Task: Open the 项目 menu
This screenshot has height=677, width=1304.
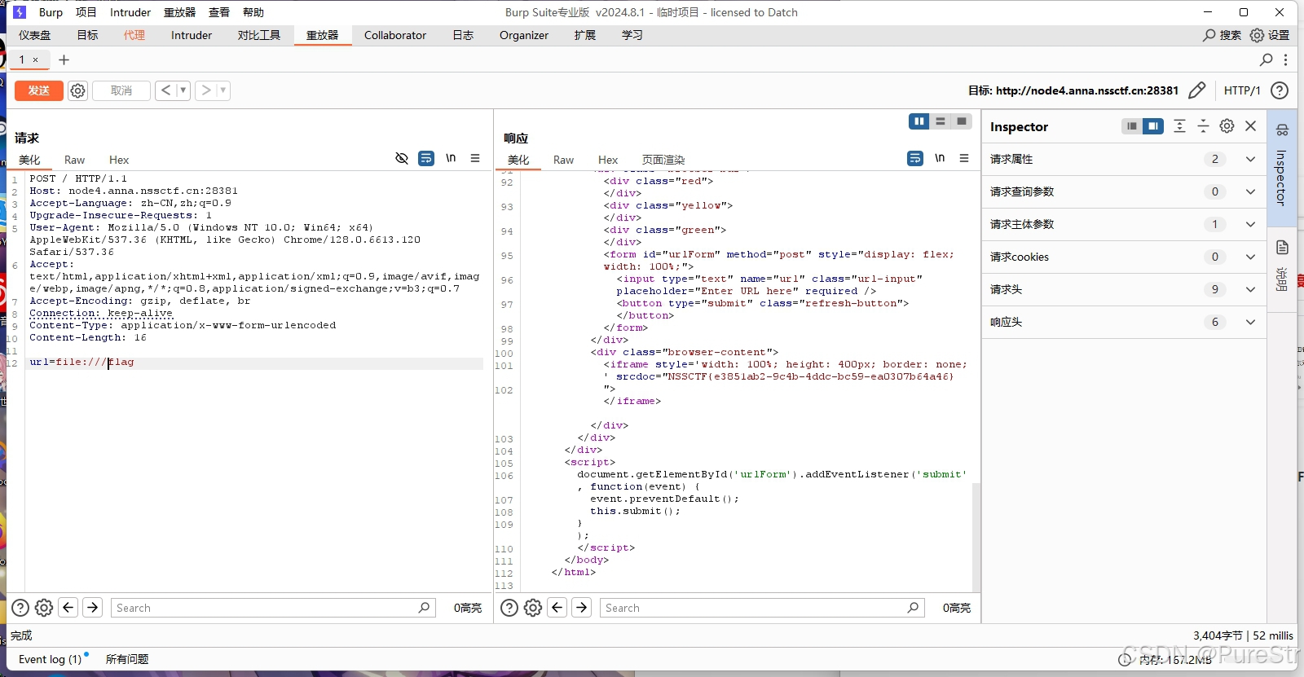Action: click(x=86, y=12)
